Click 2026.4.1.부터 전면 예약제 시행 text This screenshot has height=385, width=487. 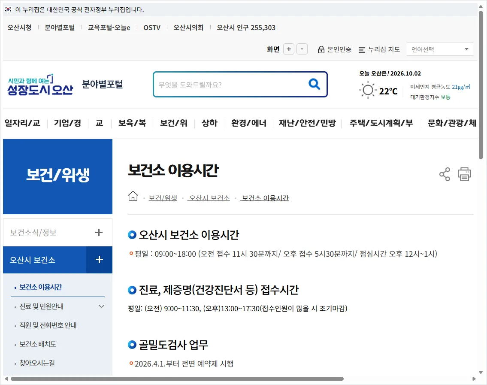[x=184, y=364]
